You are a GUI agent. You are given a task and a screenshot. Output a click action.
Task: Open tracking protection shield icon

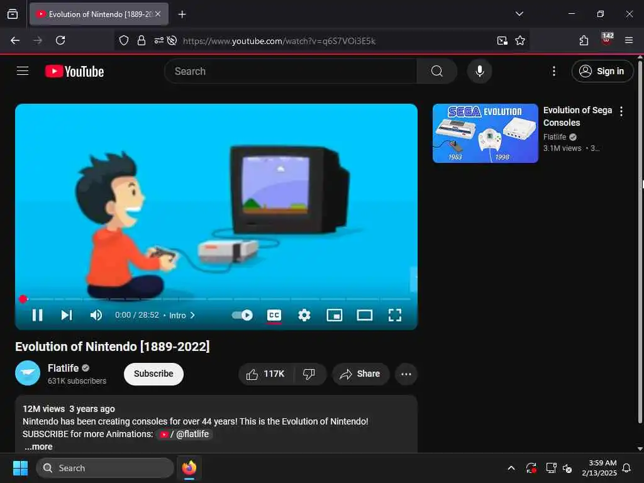pos(124,40)
